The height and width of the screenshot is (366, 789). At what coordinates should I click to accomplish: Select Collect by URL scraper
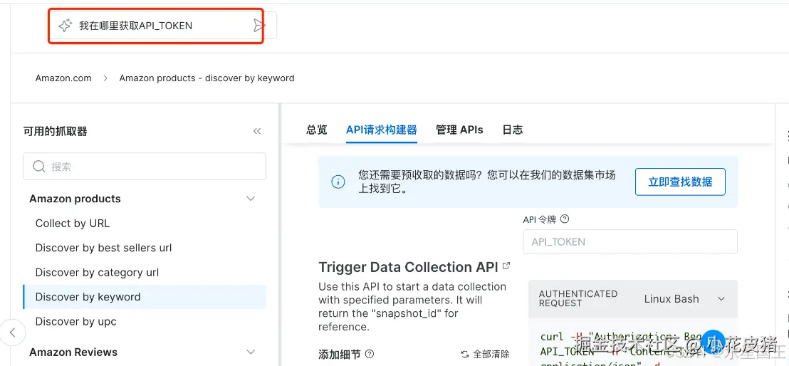pos(73,224)
